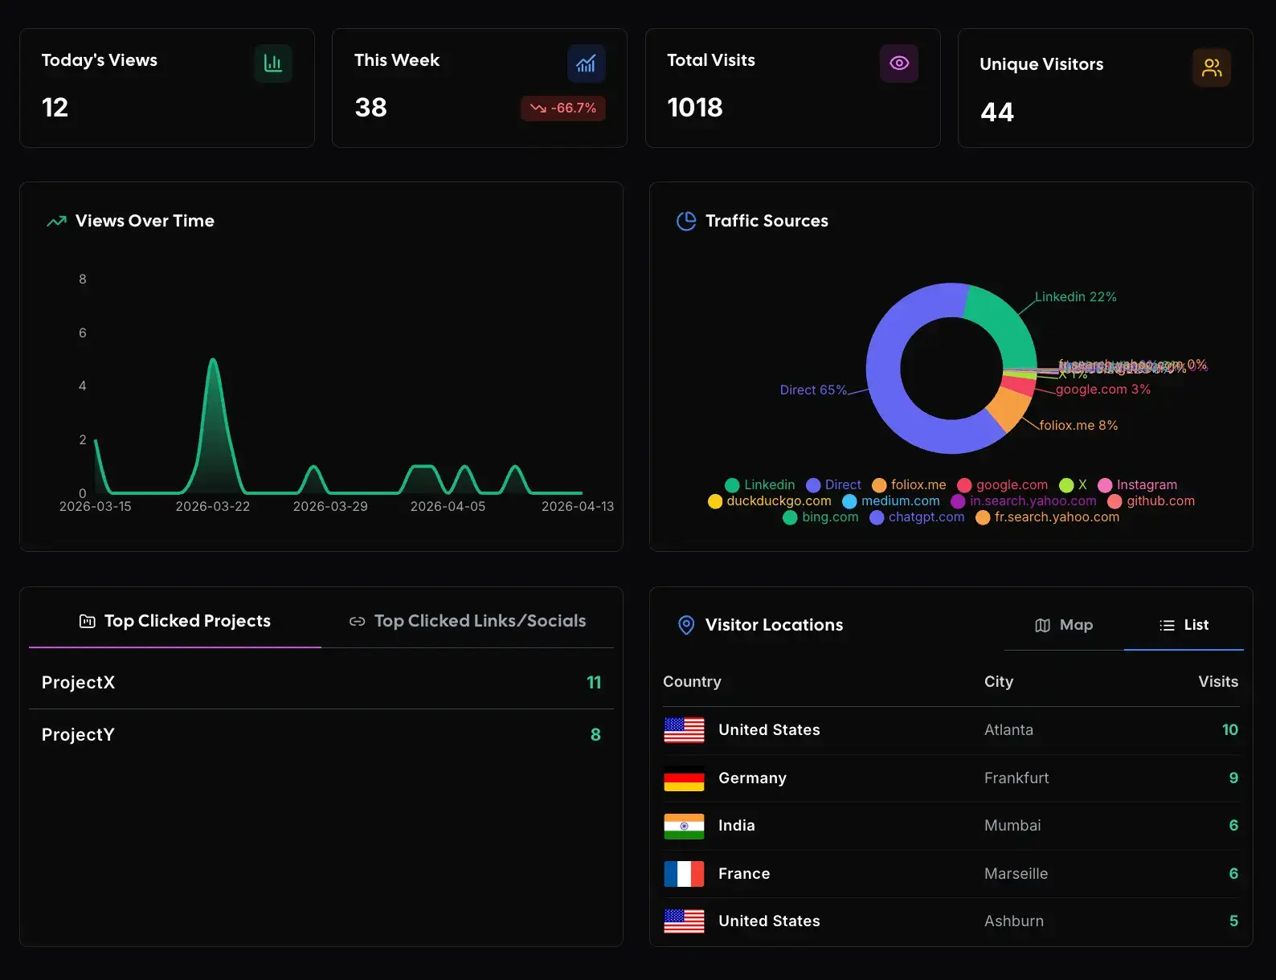Toggle in.search.yahoo.com legend entry
This screenshot has width=1276, height=980.
(x=1024, y=501)
